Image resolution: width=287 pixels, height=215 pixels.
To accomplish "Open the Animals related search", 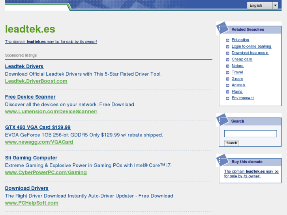I will 238,85.
